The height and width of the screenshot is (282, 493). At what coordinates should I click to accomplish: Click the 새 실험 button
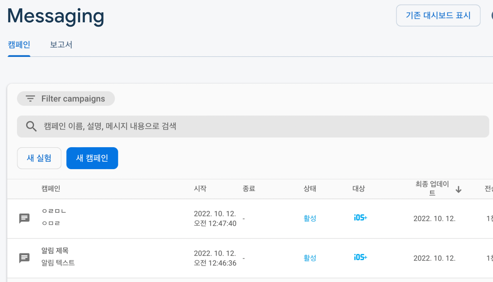tap(39, 158)
